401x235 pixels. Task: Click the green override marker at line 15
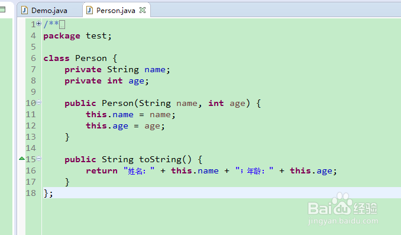coord(22,159)
